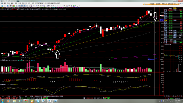Click the MACD(26,12,9) indicator label
The height and width of the screenshot is (103, 183).
pos(4,73)
